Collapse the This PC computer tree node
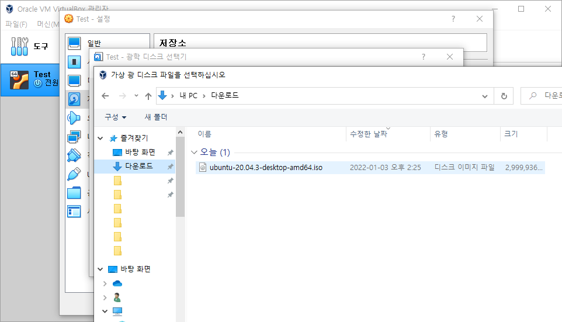 [105, 311]
